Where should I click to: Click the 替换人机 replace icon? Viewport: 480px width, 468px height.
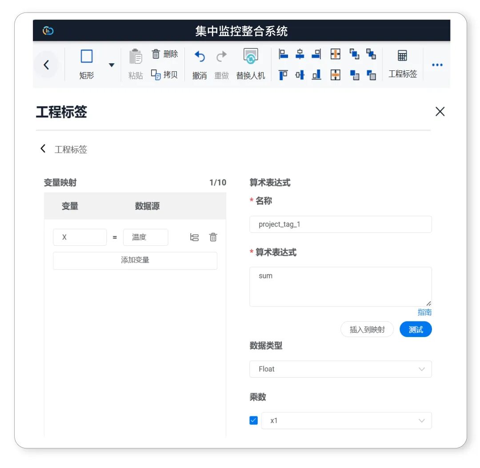251,57
